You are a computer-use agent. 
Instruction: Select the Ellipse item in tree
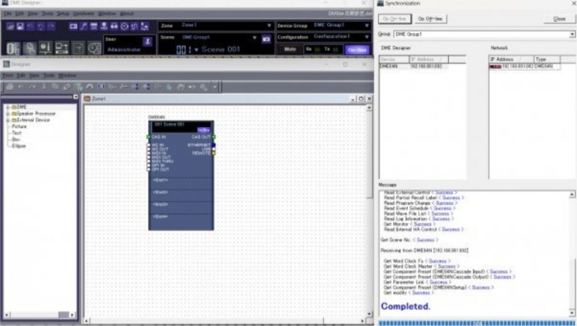pyautogui.click(x=19, y=146)
